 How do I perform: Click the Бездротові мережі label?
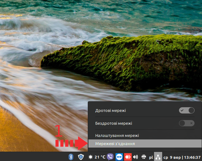pos(114,123)
